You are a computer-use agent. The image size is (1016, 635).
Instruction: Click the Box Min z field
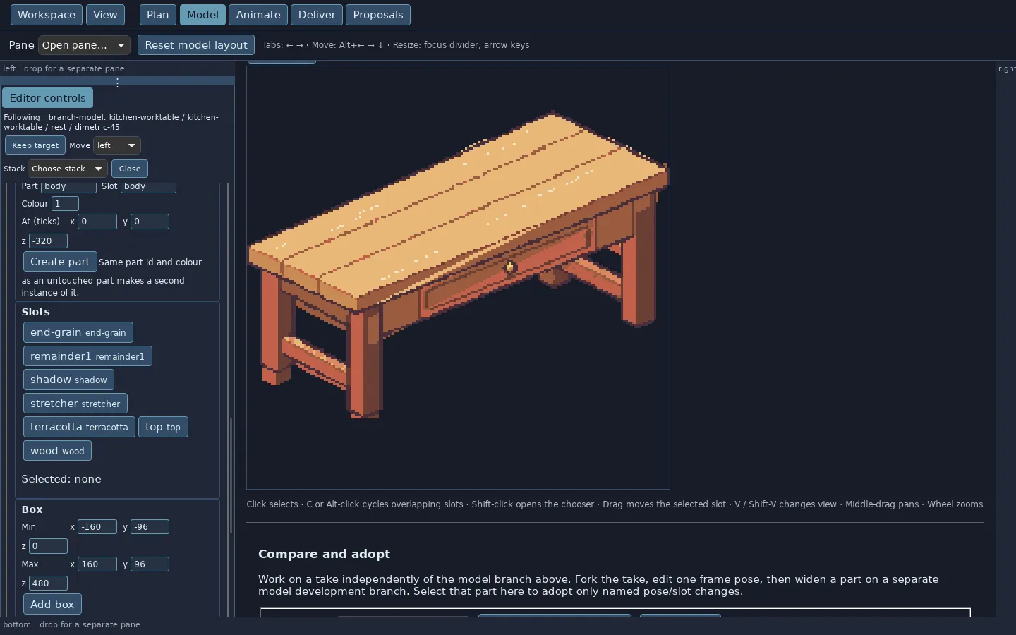pyautogui.click(x=48, y=546)
